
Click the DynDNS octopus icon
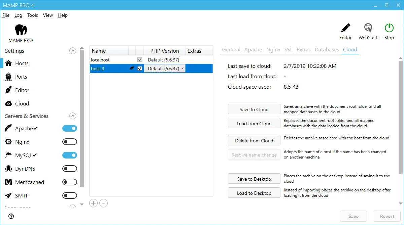(9, 169)
